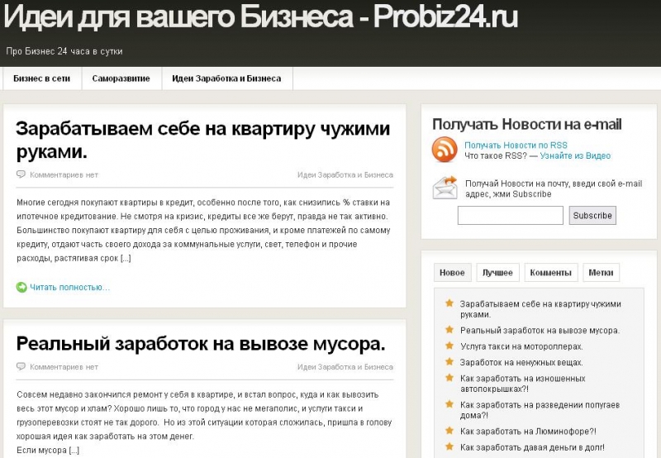Open sidebar link Услуга такси на мотороллерах
This screenshot has width=661, height=458.
pyautogui.click(x=521, y=346)
